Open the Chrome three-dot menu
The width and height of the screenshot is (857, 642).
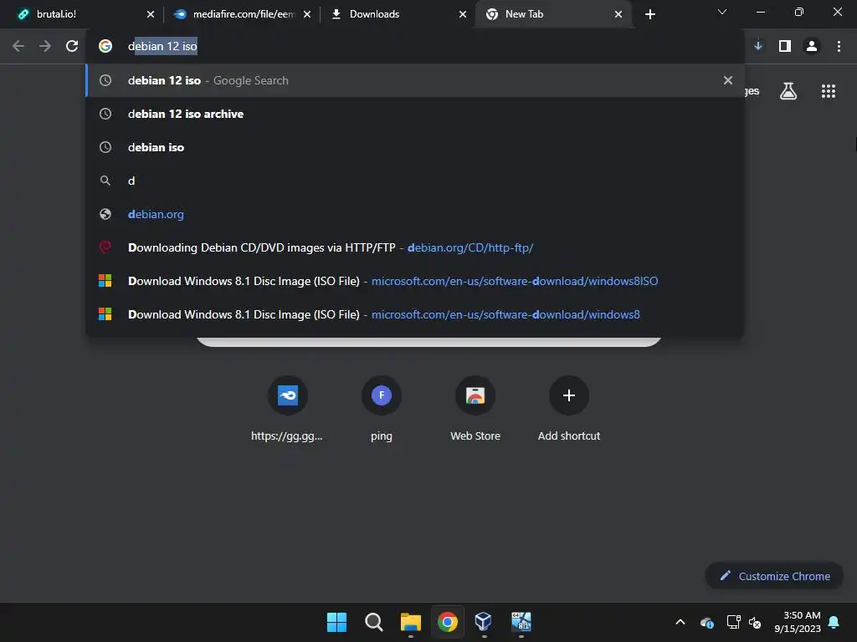(839, 47)
